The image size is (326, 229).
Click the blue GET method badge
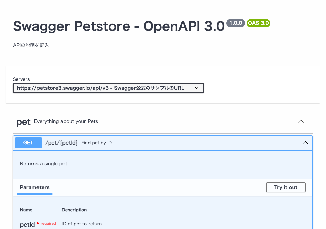pyautogui.click(x=28, y=143)
